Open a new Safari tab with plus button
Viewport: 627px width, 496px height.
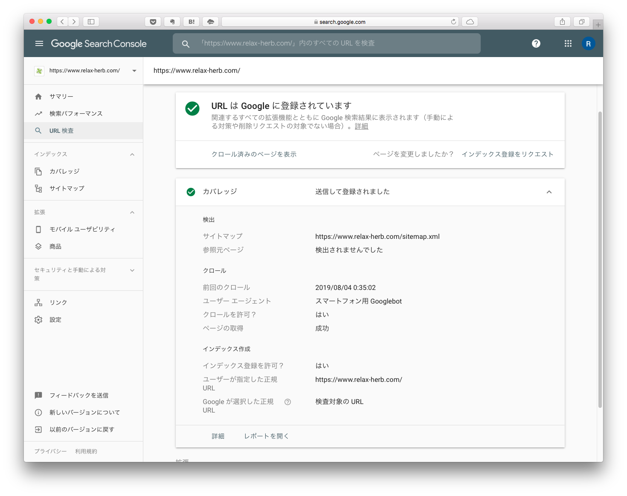click(598, 25)
